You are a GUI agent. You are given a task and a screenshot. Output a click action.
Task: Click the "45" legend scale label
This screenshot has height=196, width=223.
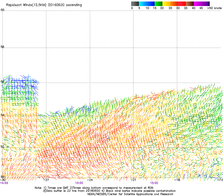coord(201,8)
